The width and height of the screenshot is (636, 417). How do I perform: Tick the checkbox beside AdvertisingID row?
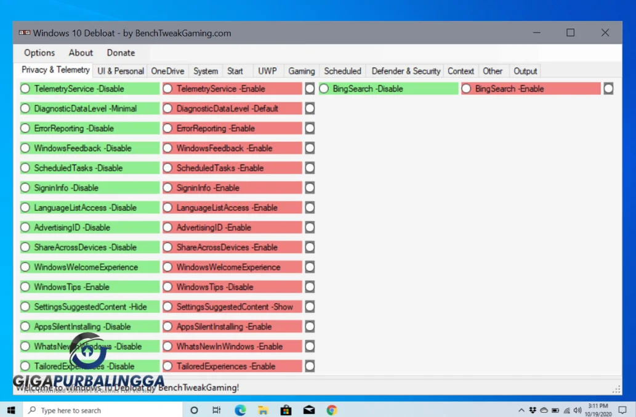(x=310, y=227)
